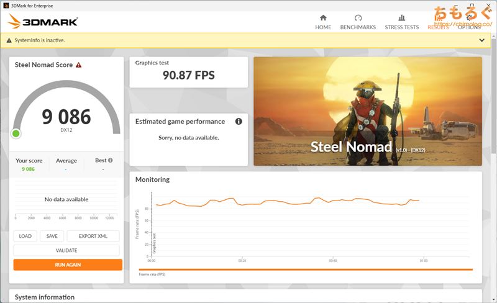This screenshot has height=303, width=497.
Task: Click the orange Frame rate legend bar
Action: tap(306, 269)
